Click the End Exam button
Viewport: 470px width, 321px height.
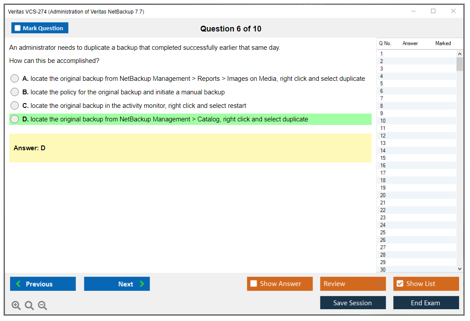pos(425,303)
